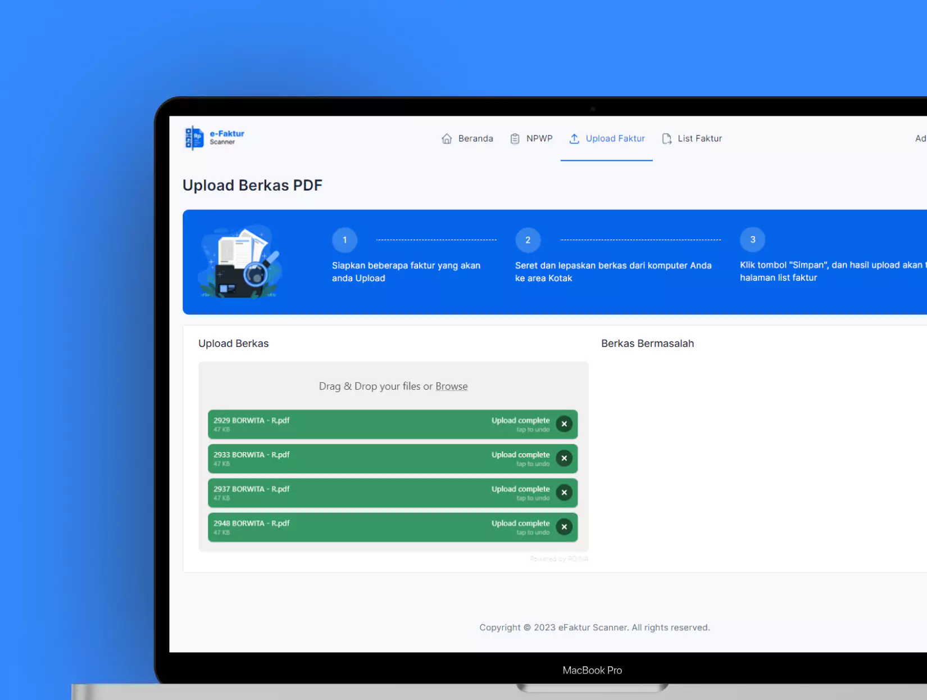This screenshot has width=927, height=700.
Task: Click the e-Faktur Scanner logo
Action: point(215,138)
